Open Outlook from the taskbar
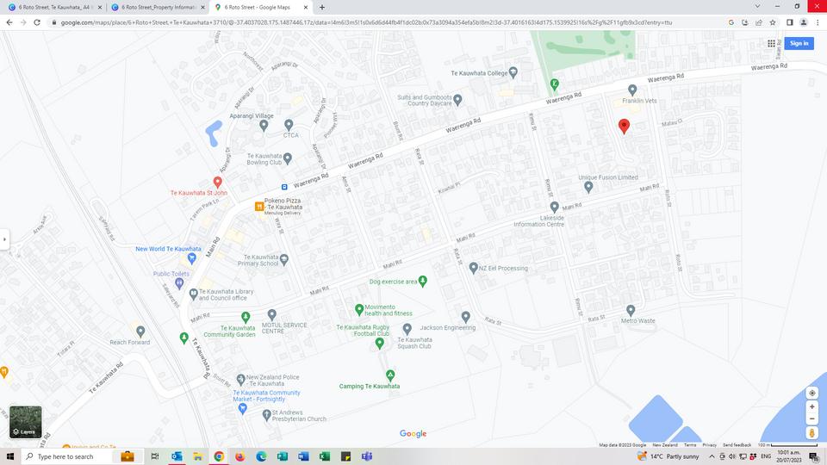 pyautogui.click(x=177, y=456)
